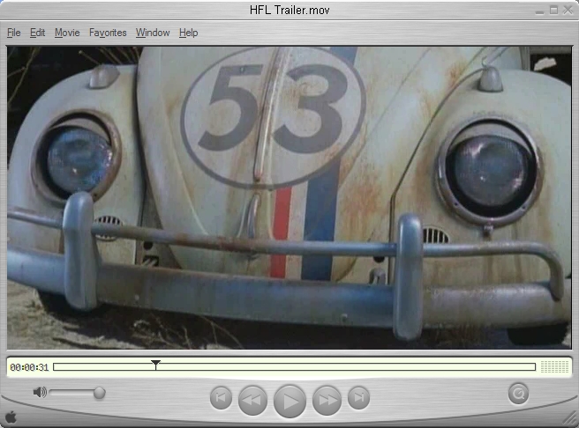Click the HFL Trailer.mov title bar text
Screen dimensions: 579x428
pos(289,10)
